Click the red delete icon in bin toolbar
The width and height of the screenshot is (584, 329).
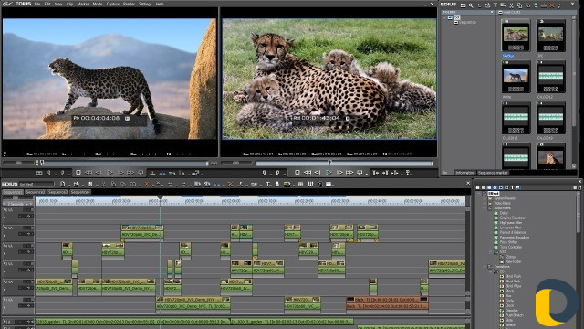click(x=551, y=5)
